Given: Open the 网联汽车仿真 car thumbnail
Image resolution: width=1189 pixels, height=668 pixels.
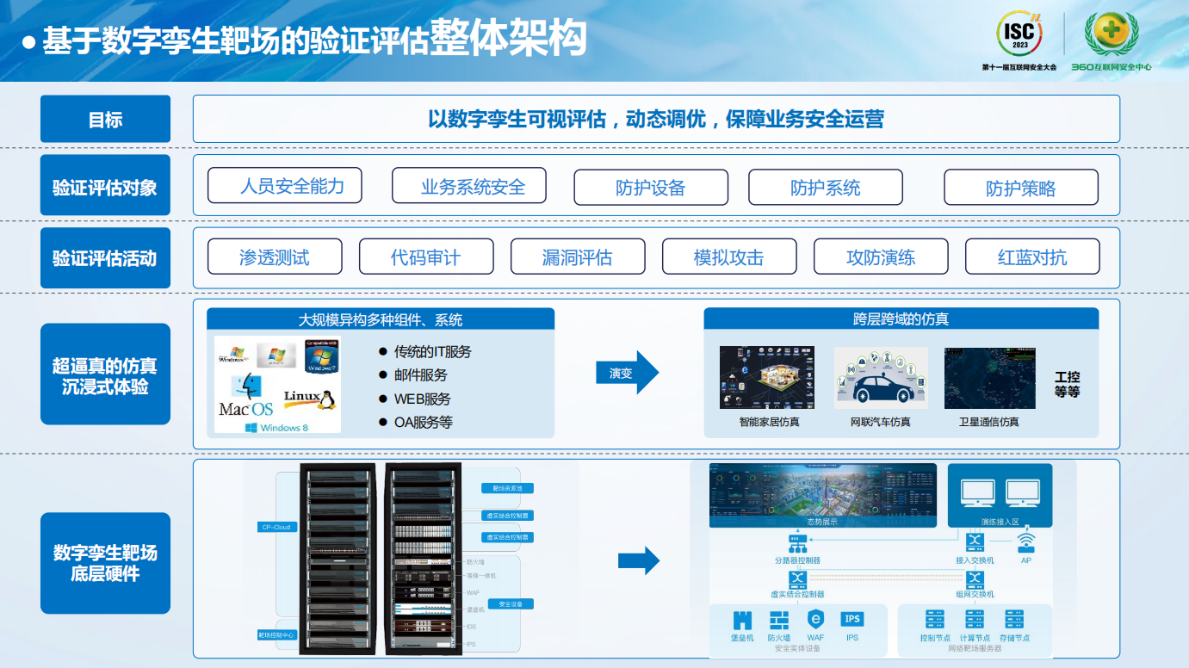Looking at the screenshot, I should pos(881,378).
